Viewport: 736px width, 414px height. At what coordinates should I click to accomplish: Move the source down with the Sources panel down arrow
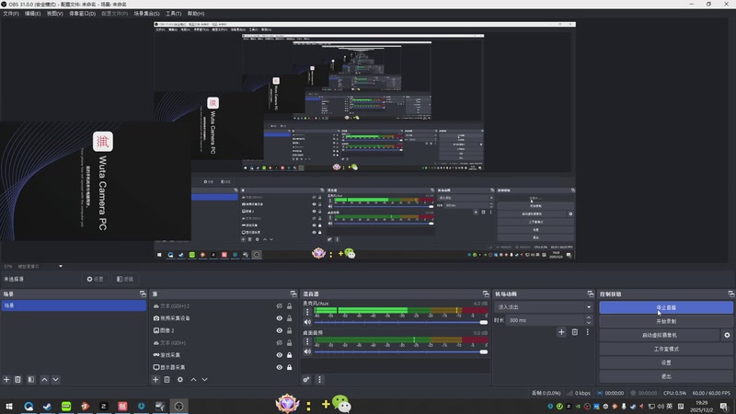pyautogui.click(x=204, y=379)
